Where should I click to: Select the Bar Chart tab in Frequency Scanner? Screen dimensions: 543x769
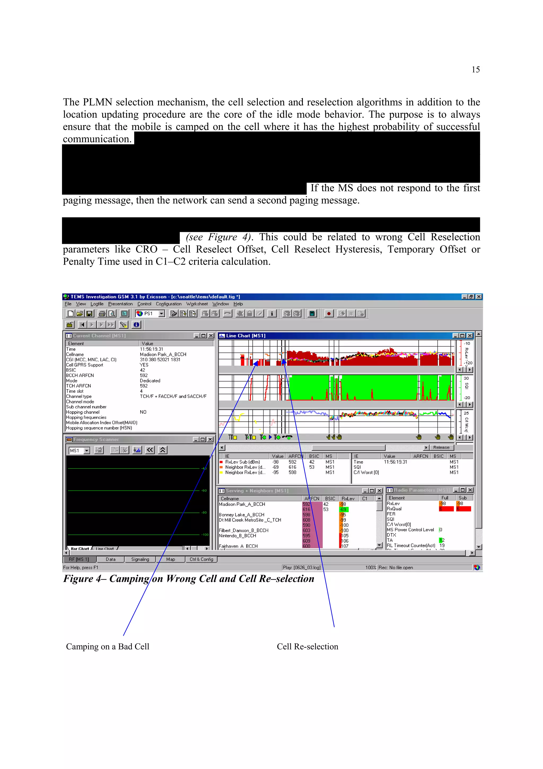(80, 548)
